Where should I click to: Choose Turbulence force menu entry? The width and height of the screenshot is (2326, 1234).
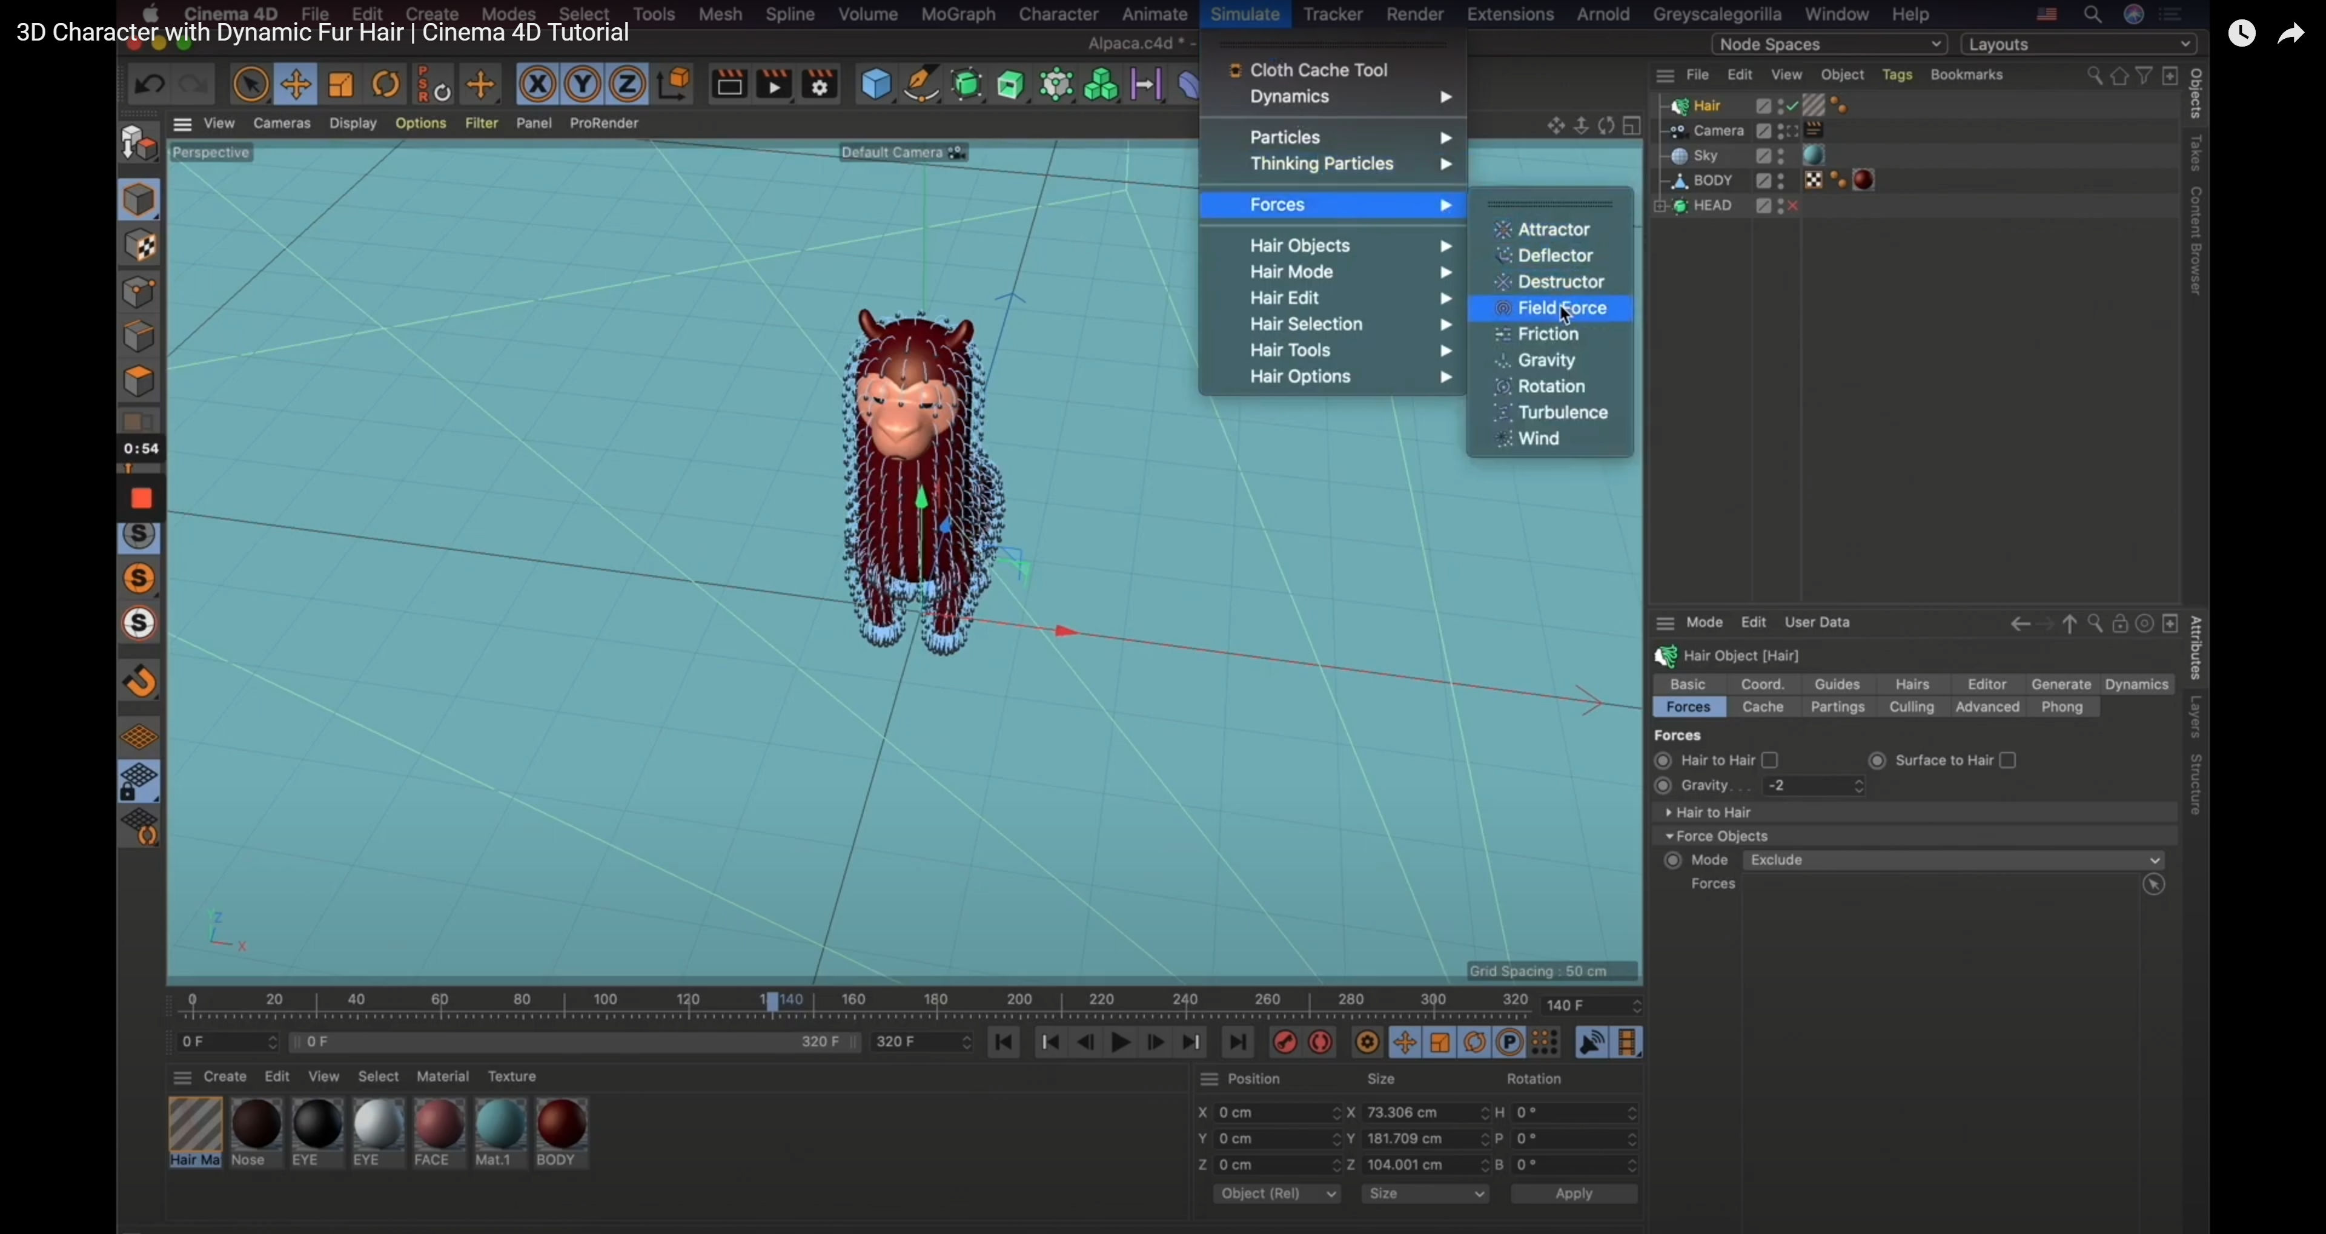(x=1551, y=414)
